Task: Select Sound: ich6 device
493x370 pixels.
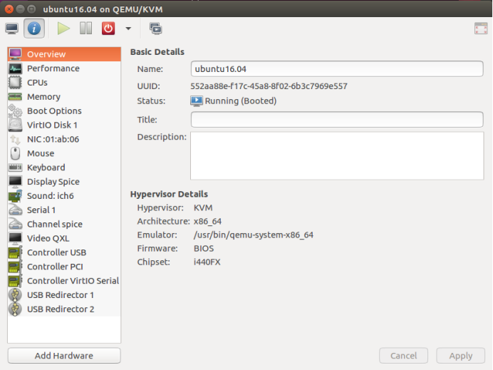Action: (64, 196)
